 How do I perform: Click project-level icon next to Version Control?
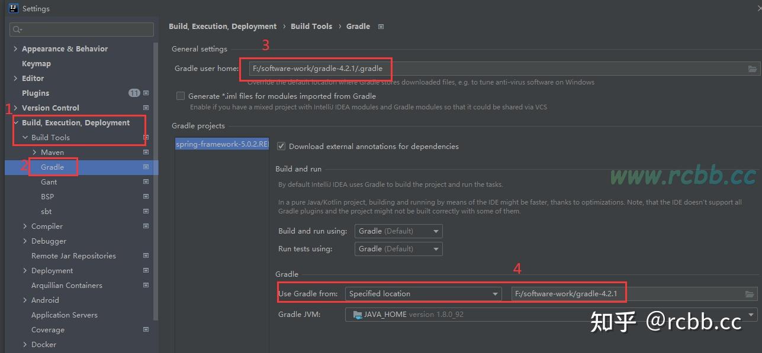146,108
